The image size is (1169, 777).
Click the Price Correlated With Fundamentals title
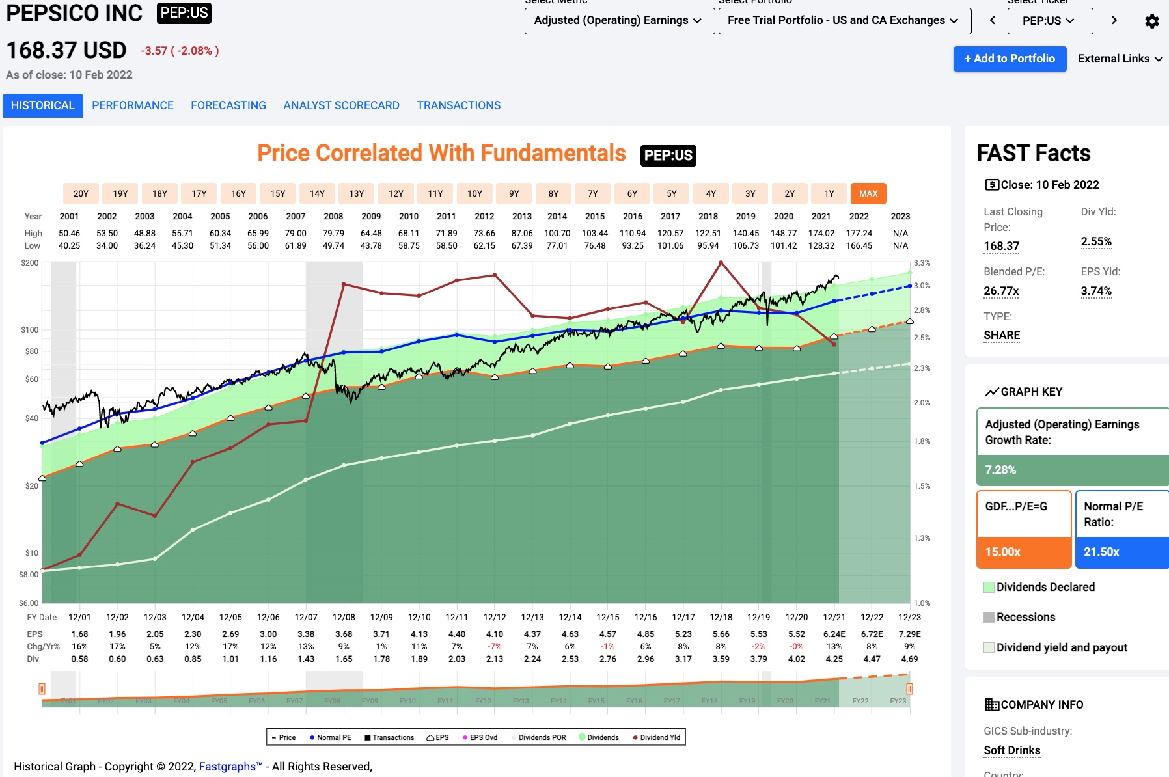(441, 154)
